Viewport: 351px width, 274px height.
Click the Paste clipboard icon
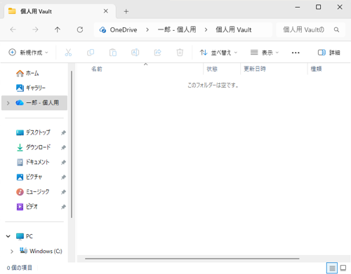pyautogui.click(x=113, y=53)
